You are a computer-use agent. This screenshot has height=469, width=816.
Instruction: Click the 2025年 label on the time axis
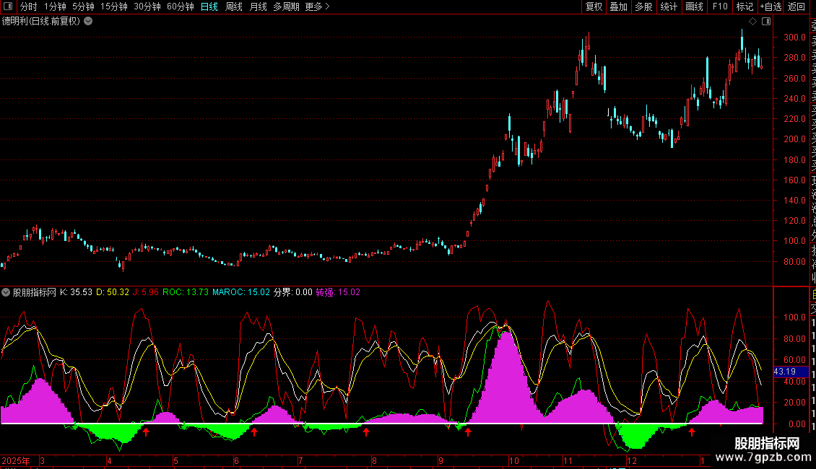[x=17, y=460]
